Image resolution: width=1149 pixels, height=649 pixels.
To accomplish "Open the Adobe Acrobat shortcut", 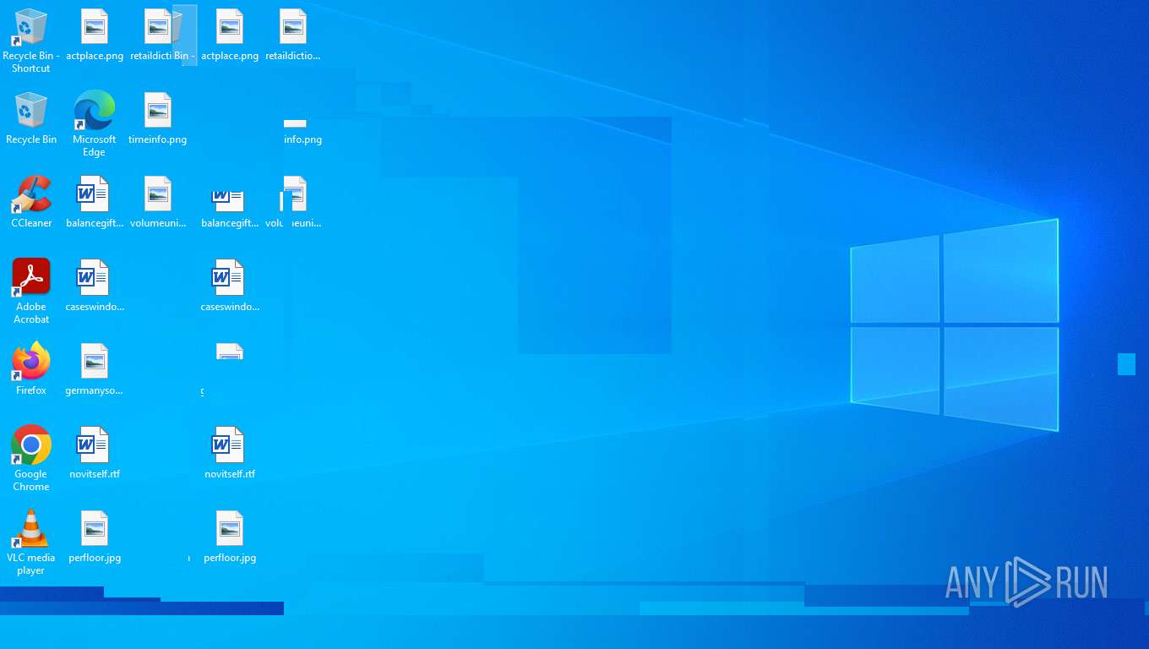I will 31,291.
